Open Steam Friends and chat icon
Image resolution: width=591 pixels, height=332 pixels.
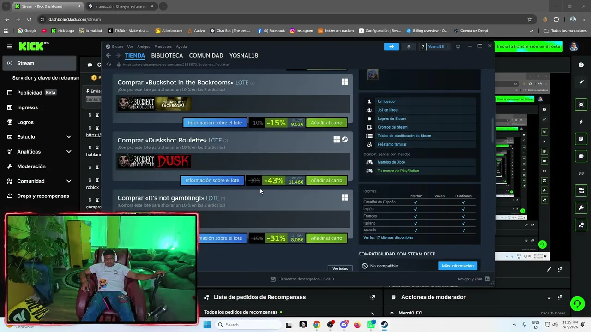487,279
